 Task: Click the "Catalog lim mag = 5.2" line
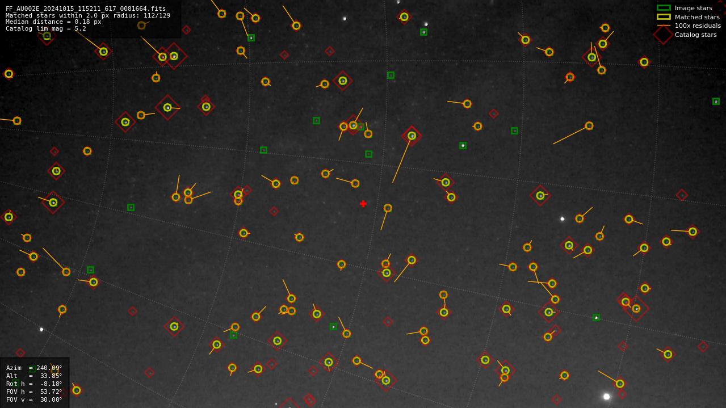pos(46,28)
